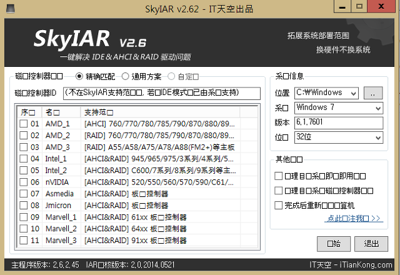Open the C:\Windows location dropdown
The width and height of the screenshot is (400, 275).
353,93
